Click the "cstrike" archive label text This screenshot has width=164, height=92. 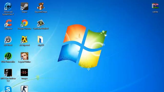click(x=155, y=12)
